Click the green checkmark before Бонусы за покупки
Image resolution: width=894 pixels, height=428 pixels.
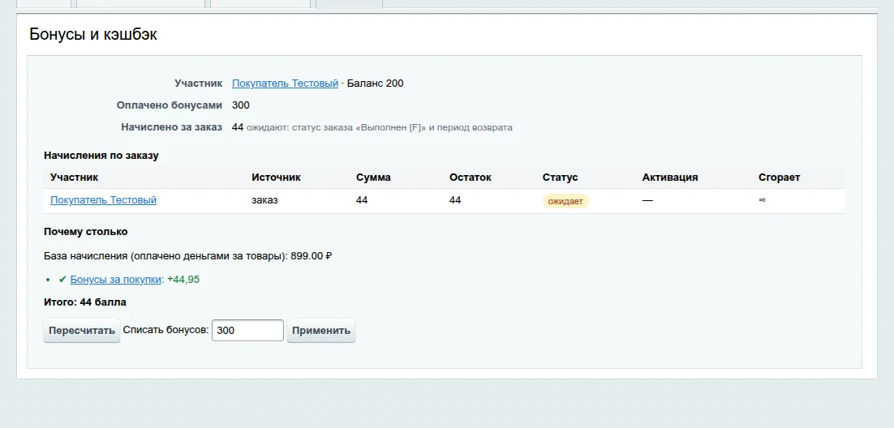(62, 280)
